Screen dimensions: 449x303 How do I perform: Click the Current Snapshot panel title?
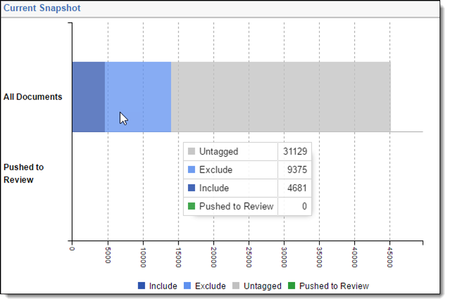tap(42, 8)
